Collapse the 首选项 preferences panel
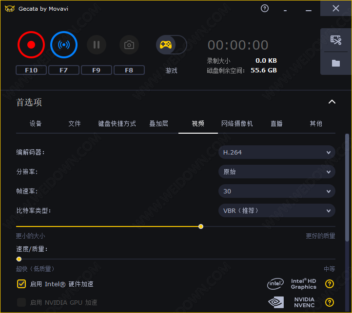352x313 pixels. (332, 102)
